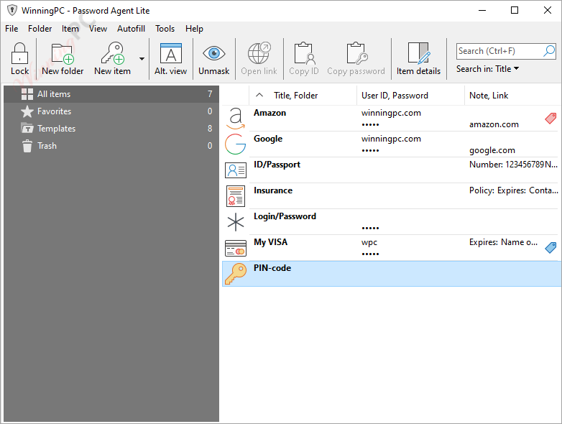Click the Copy password clipboard icon
562x424 pixels.
pos(356,53)
